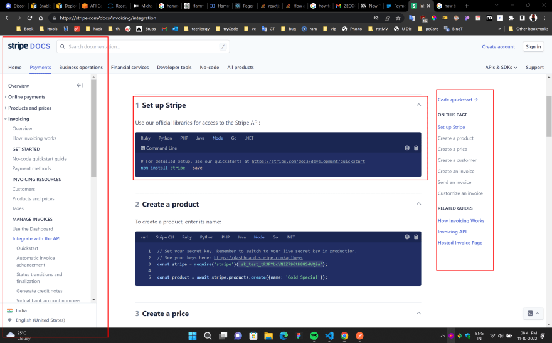Open the Google Translate extension icon
552x343 pixels.
(411, 18)
